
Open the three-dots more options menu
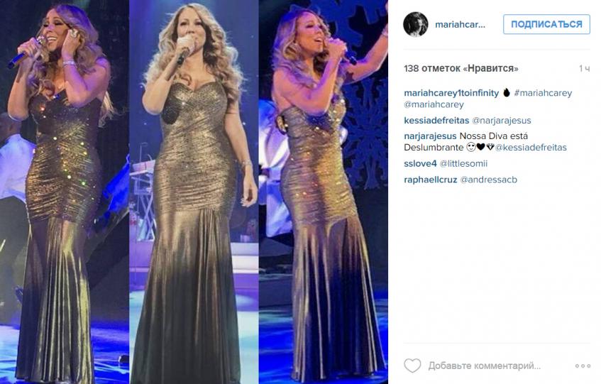583,366
